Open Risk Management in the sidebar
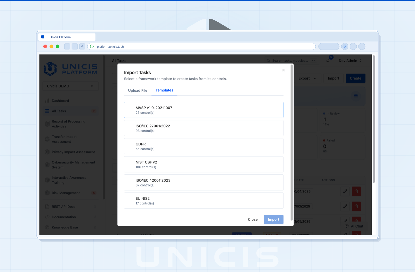The width and height of the screenshot is (415, 272). (71, 193)
